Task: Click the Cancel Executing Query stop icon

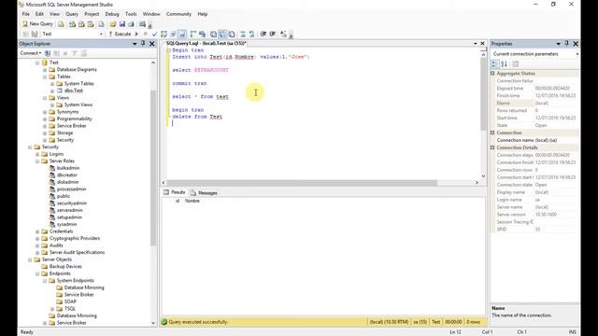Action: [146, 34]
